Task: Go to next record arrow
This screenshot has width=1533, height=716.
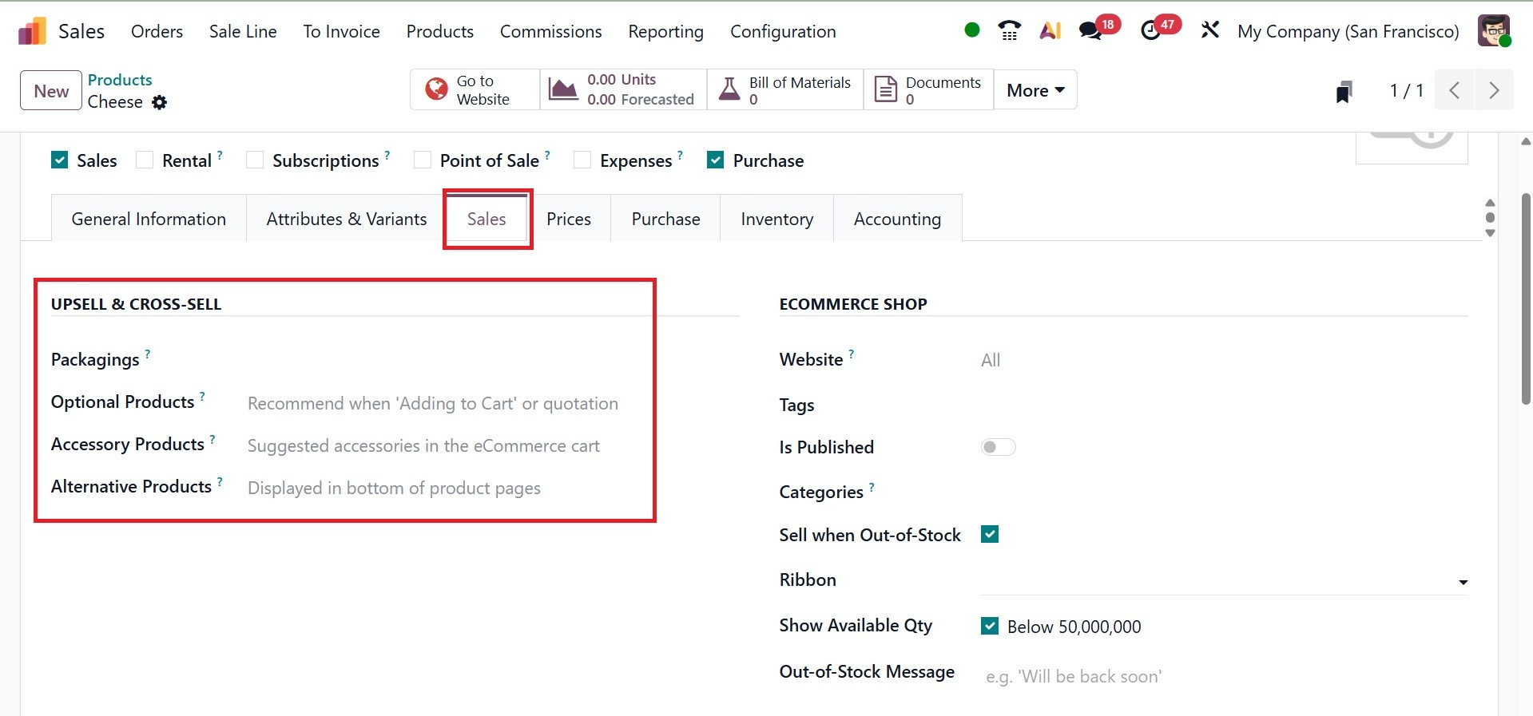Action: click(x=1493, y=90)
